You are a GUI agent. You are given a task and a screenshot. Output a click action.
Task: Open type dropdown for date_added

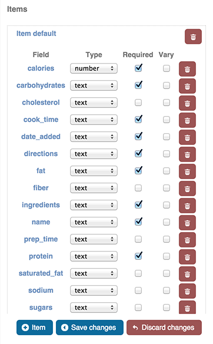[94, 137]
